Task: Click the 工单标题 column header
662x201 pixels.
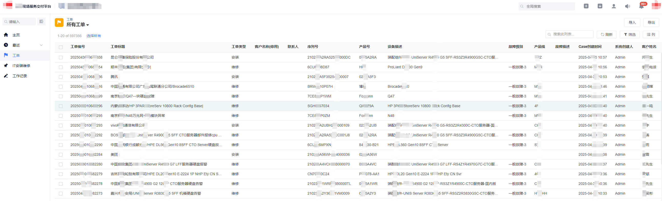Action: point(118,47)
